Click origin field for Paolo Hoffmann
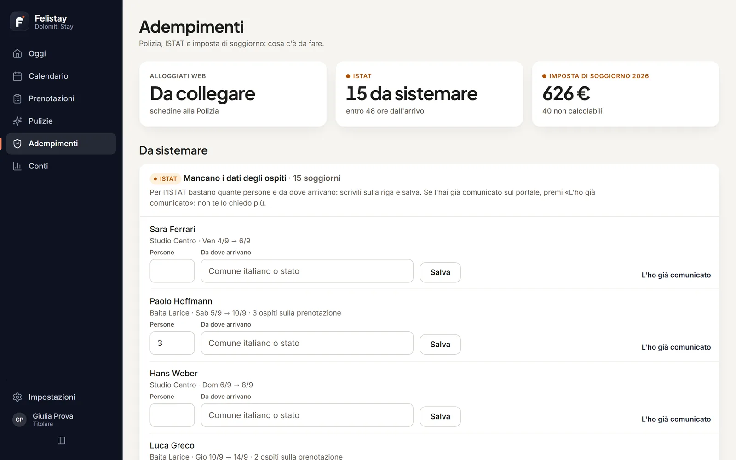This screenshot has width=736, height=460. [307, 343]
